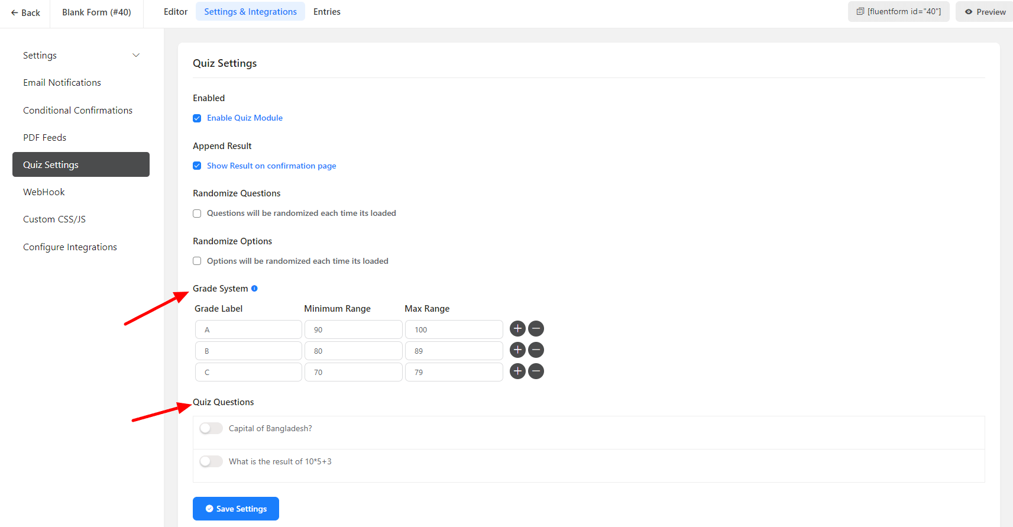Click the Save Settings button
Viewport: 1013px width, 527px height.
coord(235,509)
